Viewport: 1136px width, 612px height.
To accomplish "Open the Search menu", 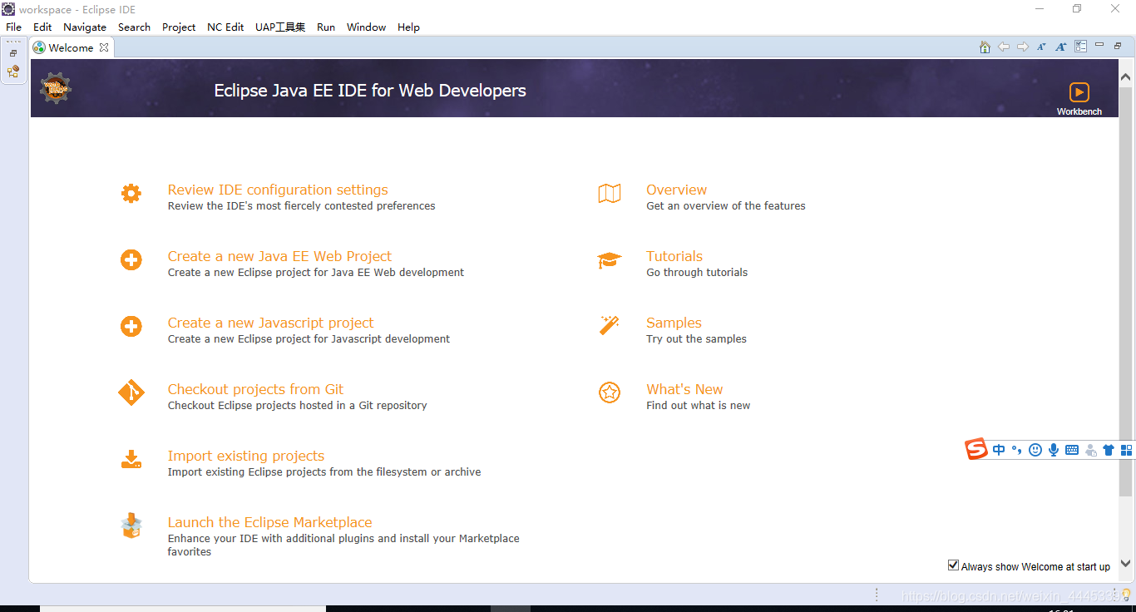I will pos(134,27).
